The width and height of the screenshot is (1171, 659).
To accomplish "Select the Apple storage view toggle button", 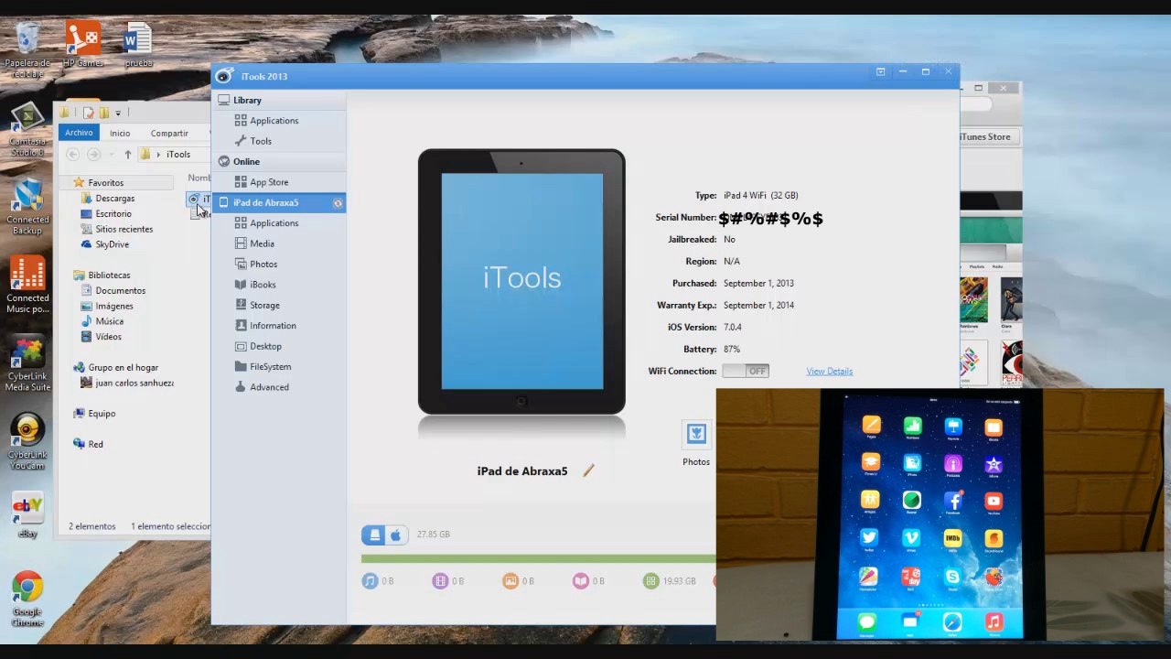I will click(x=395, y=535).
